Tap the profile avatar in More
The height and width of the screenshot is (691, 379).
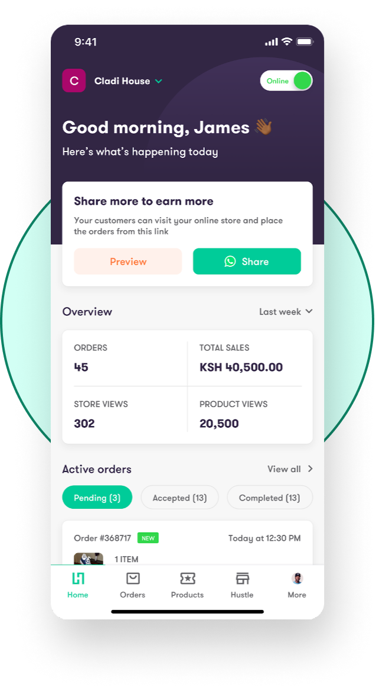[297, 578]
